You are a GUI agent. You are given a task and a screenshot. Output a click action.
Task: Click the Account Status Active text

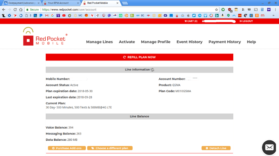point(74,85)
